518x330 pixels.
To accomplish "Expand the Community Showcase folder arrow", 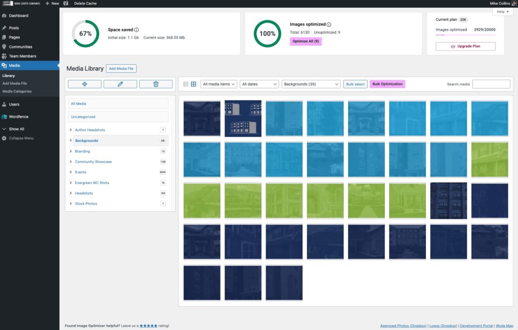I will pyautogui.click(x=70, y=162).
